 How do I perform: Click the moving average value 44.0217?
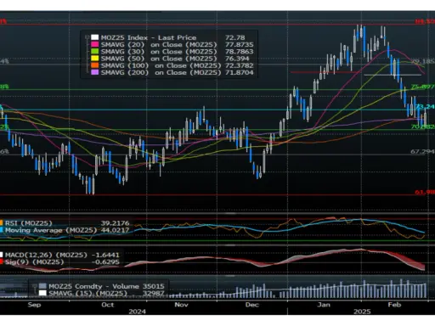click(x=115, y=230)
